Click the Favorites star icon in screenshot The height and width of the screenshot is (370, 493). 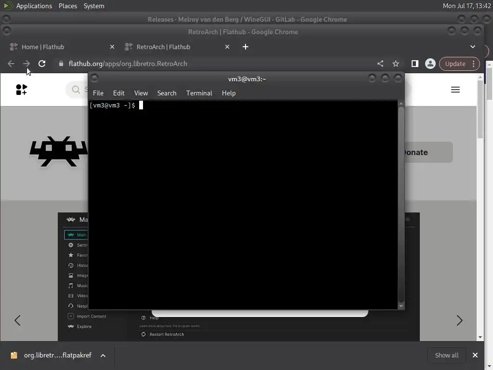coord(71,255)
